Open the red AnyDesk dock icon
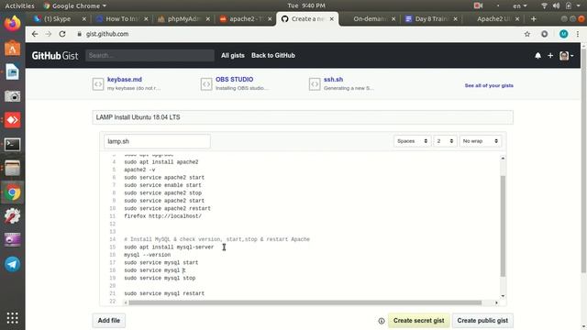The height and width of the screenshot is (330, 587). click(x=12, y=120)
